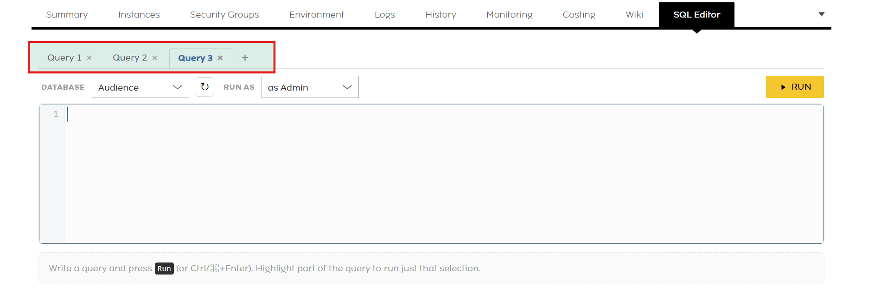Viewport: 881px width, 293px height.
Task: Close the Query 1 tab
Action: point(89,58)
